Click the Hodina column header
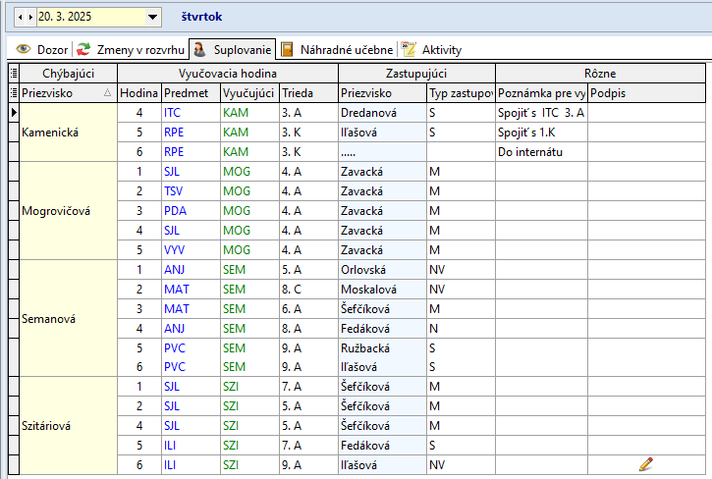The image size is (712, 479). coord(138,93)
